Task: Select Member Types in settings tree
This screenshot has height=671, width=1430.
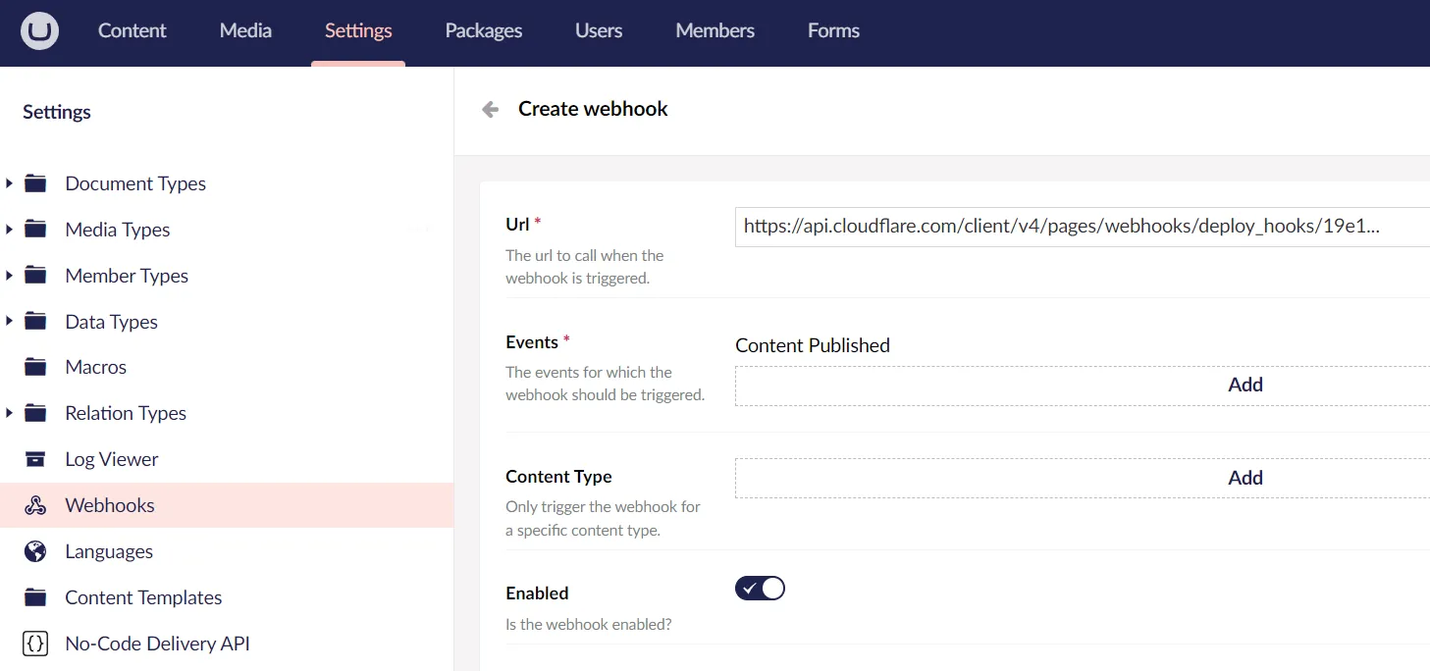Action: coord(127,276)
